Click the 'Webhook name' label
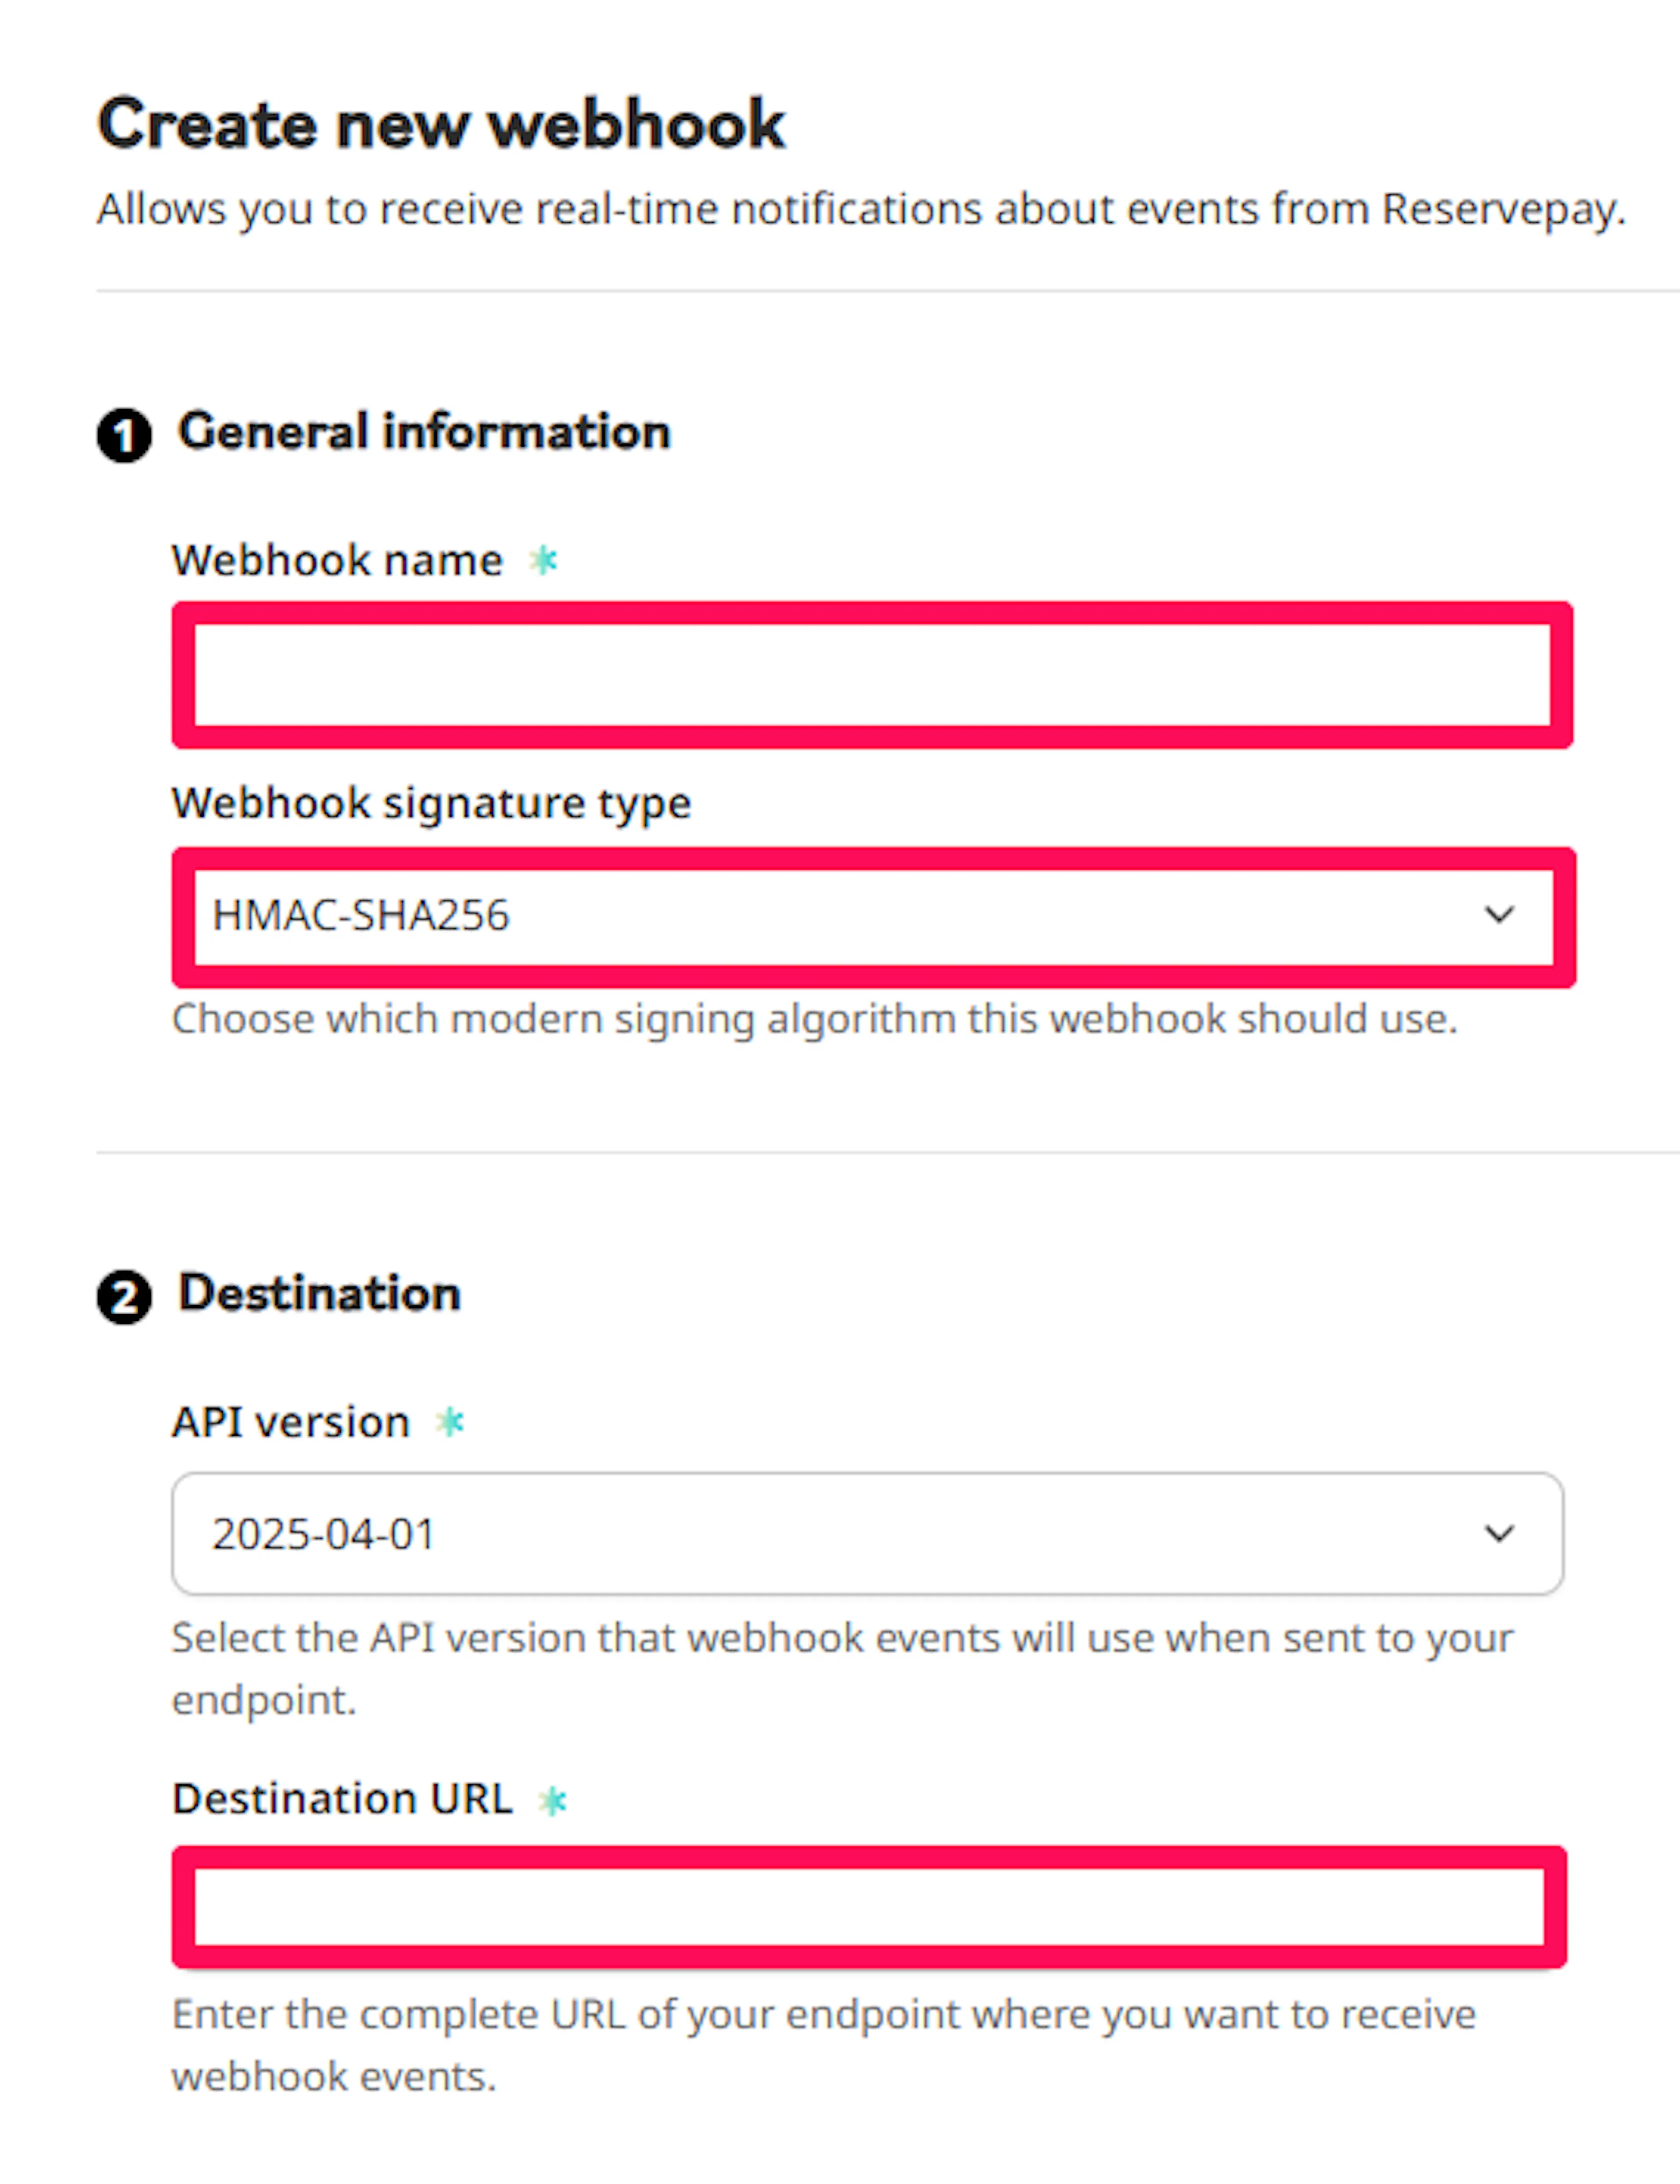The height and width of the screenshot is (2184, 1680). pyautogui.click(x=337, y=560)
